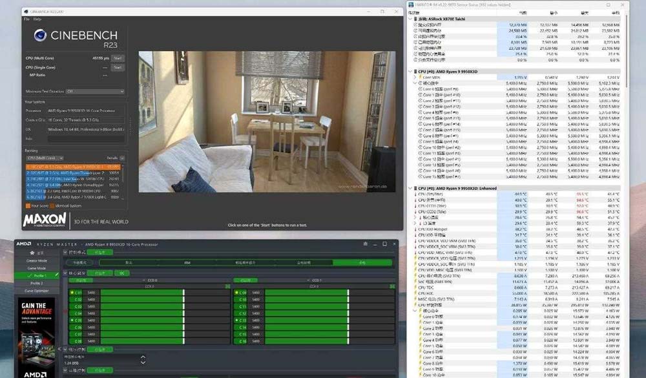Click the pencil edit icon beside Profile 1
The height and width of the screenshot is (378, 646).
pos(57,275)
